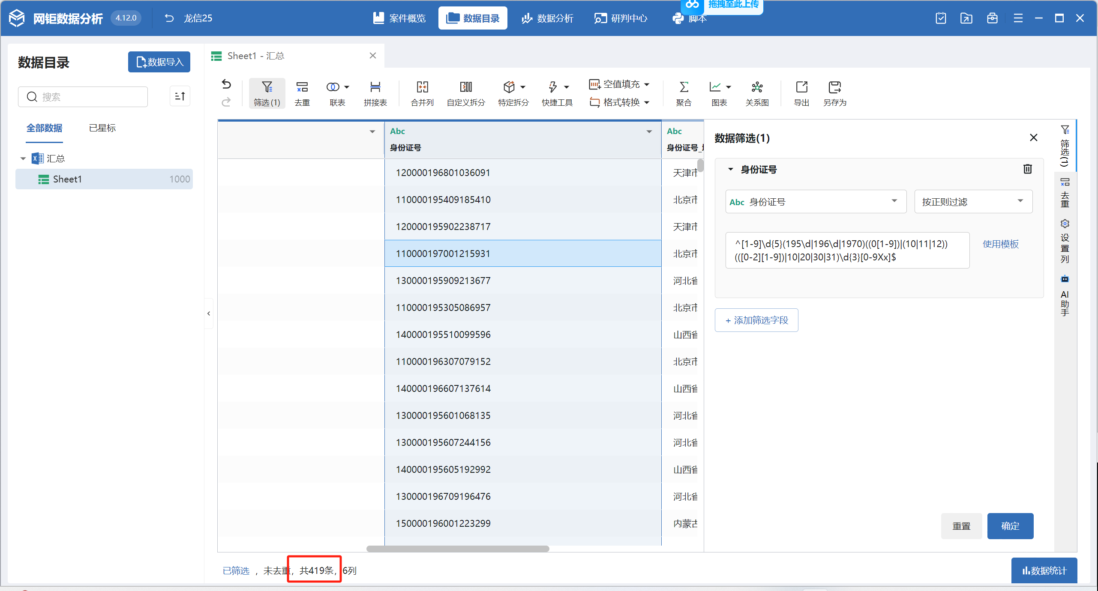Expand the 身份证号 field selector dropdown
The height and width of the screenshot is (591, 1098).
pyautogui.click(x=815, y=201)
